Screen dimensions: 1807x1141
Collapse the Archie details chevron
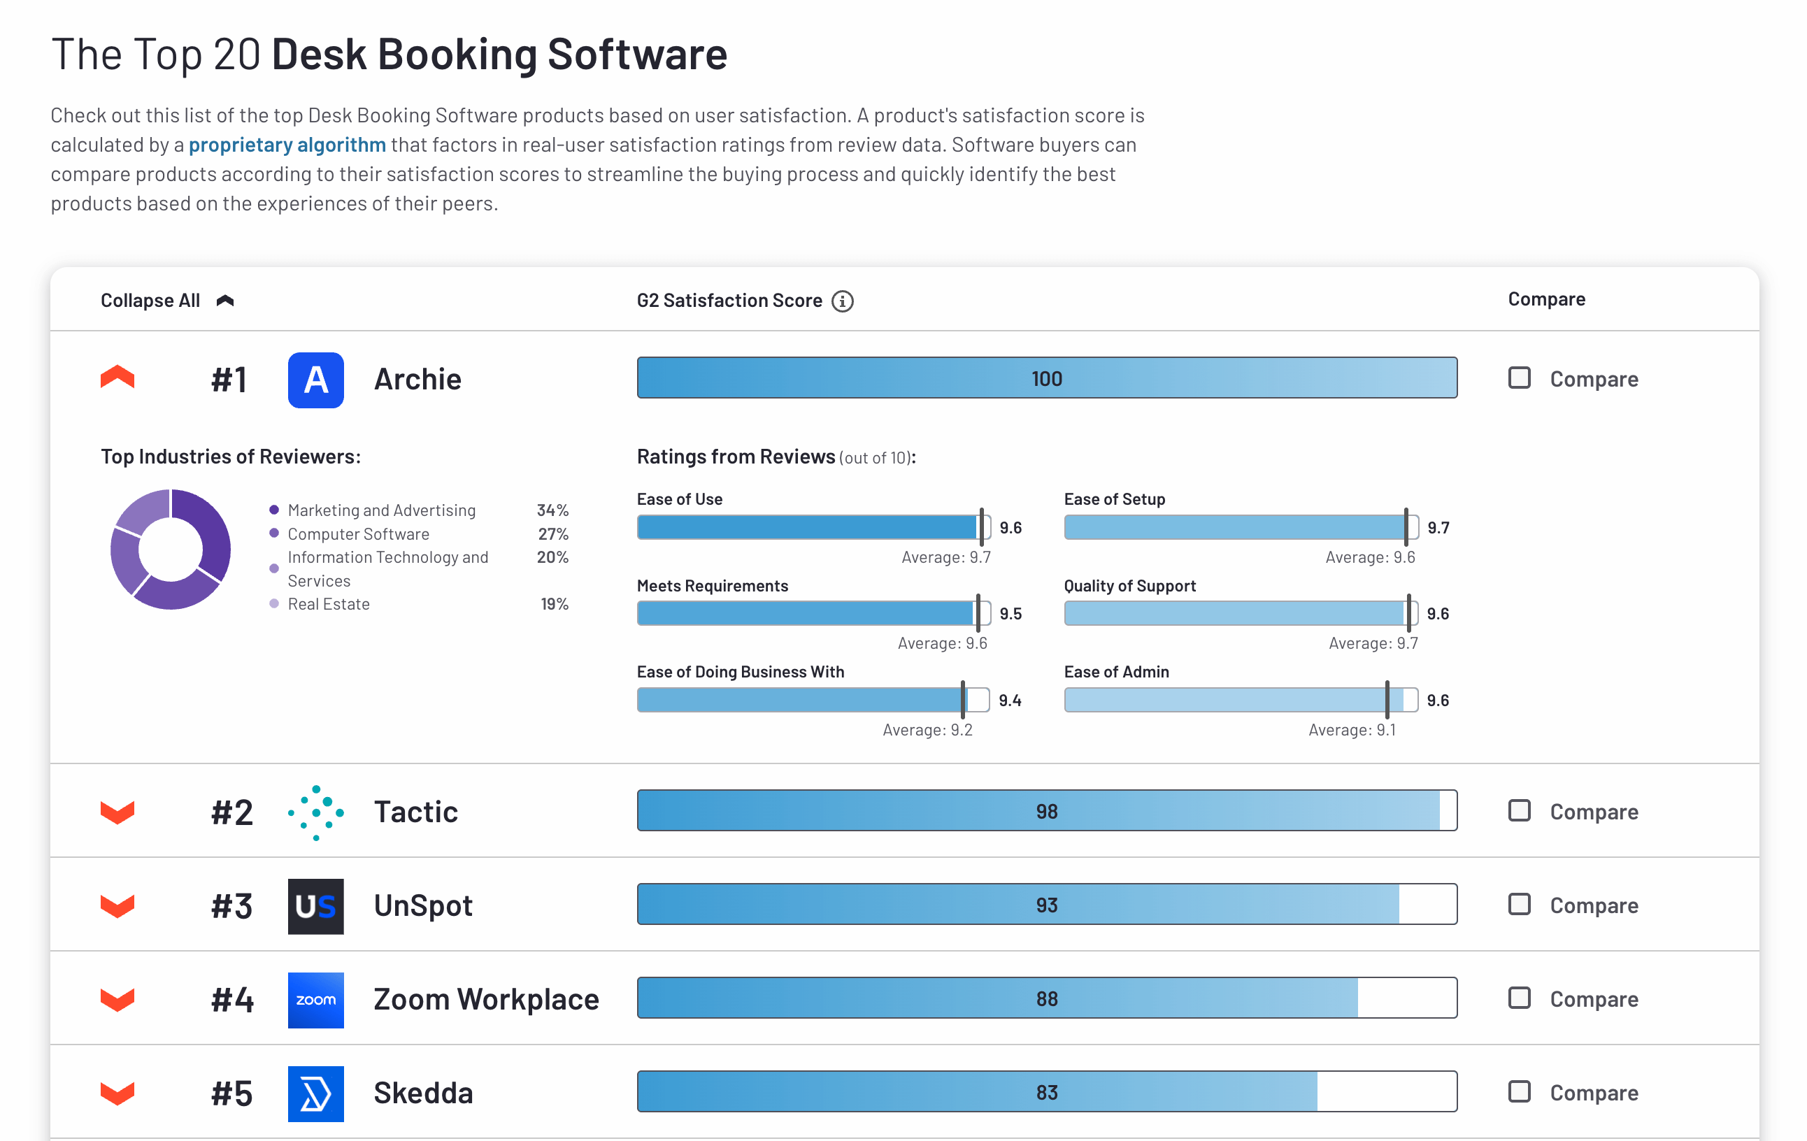(117, 378)
